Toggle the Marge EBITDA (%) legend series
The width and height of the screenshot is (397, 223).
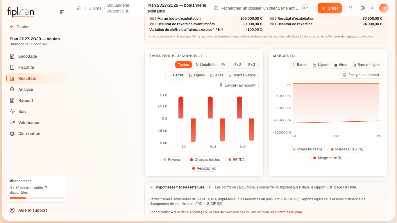coord(347,149)
